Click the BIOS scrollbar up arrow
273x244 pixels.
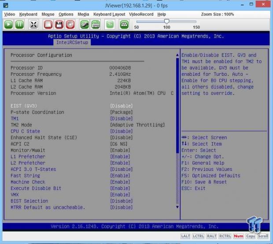[x=177, y=55]
